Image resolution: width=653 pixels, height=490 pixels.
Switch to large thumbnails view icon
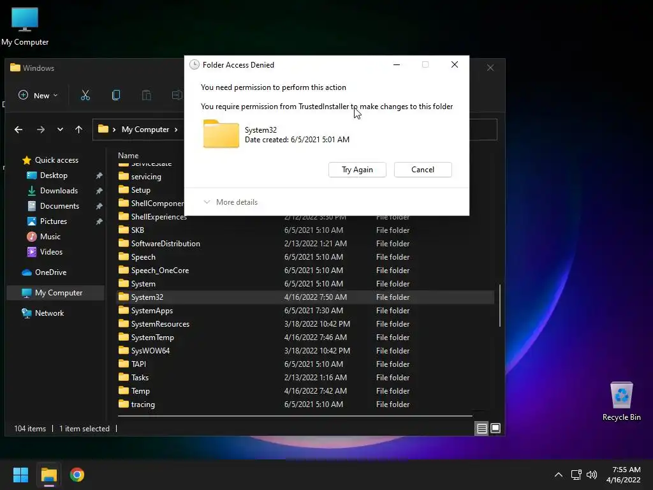click(495, 428)
